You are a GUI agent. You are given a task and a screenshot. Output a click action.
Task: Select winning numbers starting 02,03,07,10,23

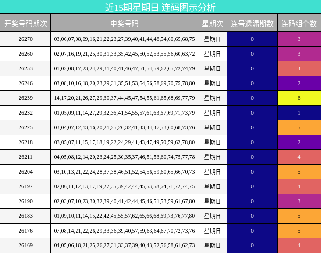click(x=124, y=201)
